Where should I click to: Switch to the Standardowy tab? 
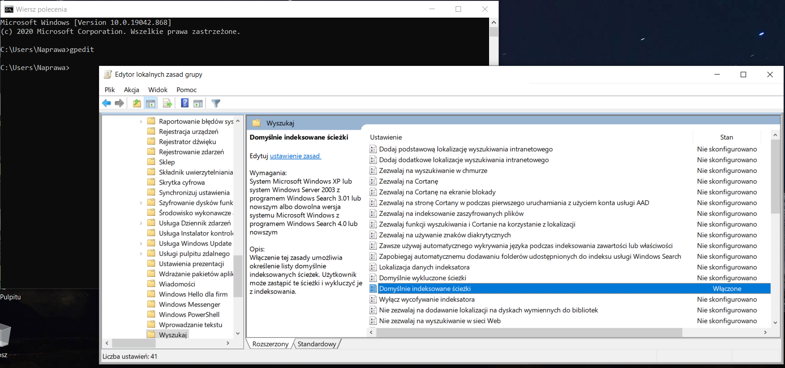pyautogui.click(x=317, y=344)
